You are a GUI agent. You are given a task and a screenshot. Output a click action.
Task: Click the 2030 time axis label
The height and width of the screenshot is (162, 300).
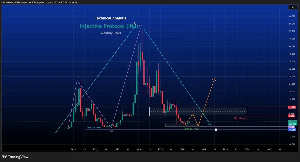pyautogui.click(x=269, y=149)
